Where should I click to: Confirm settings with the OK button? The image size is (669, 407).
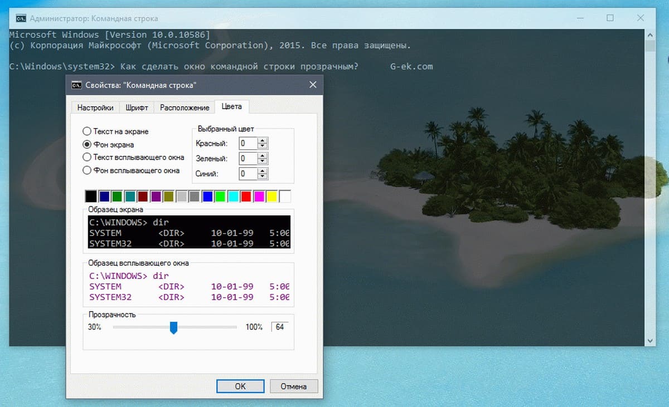[x=240, y=386]
